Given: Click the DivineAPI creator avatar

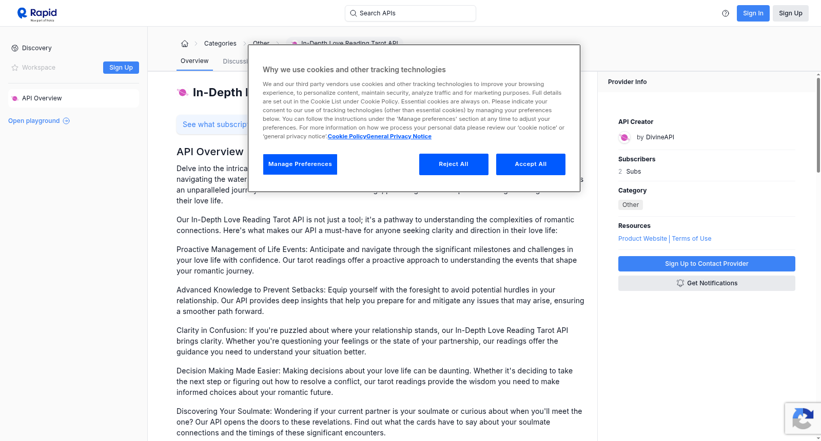Looking at the screenshot, I should (x=624, y=137).
